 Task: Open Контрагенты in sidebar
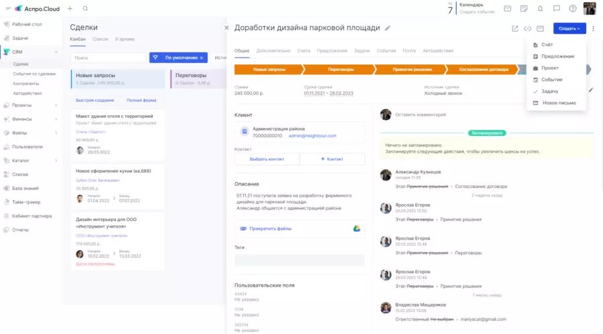click(x=25, y=84)
